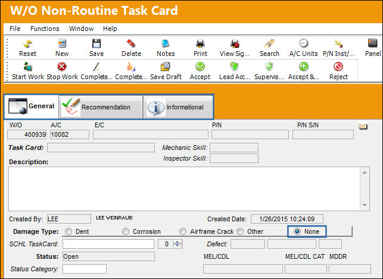Open the Window menu
The width and height of the screenshot is (383, 279).
click(x=82, y=29)
